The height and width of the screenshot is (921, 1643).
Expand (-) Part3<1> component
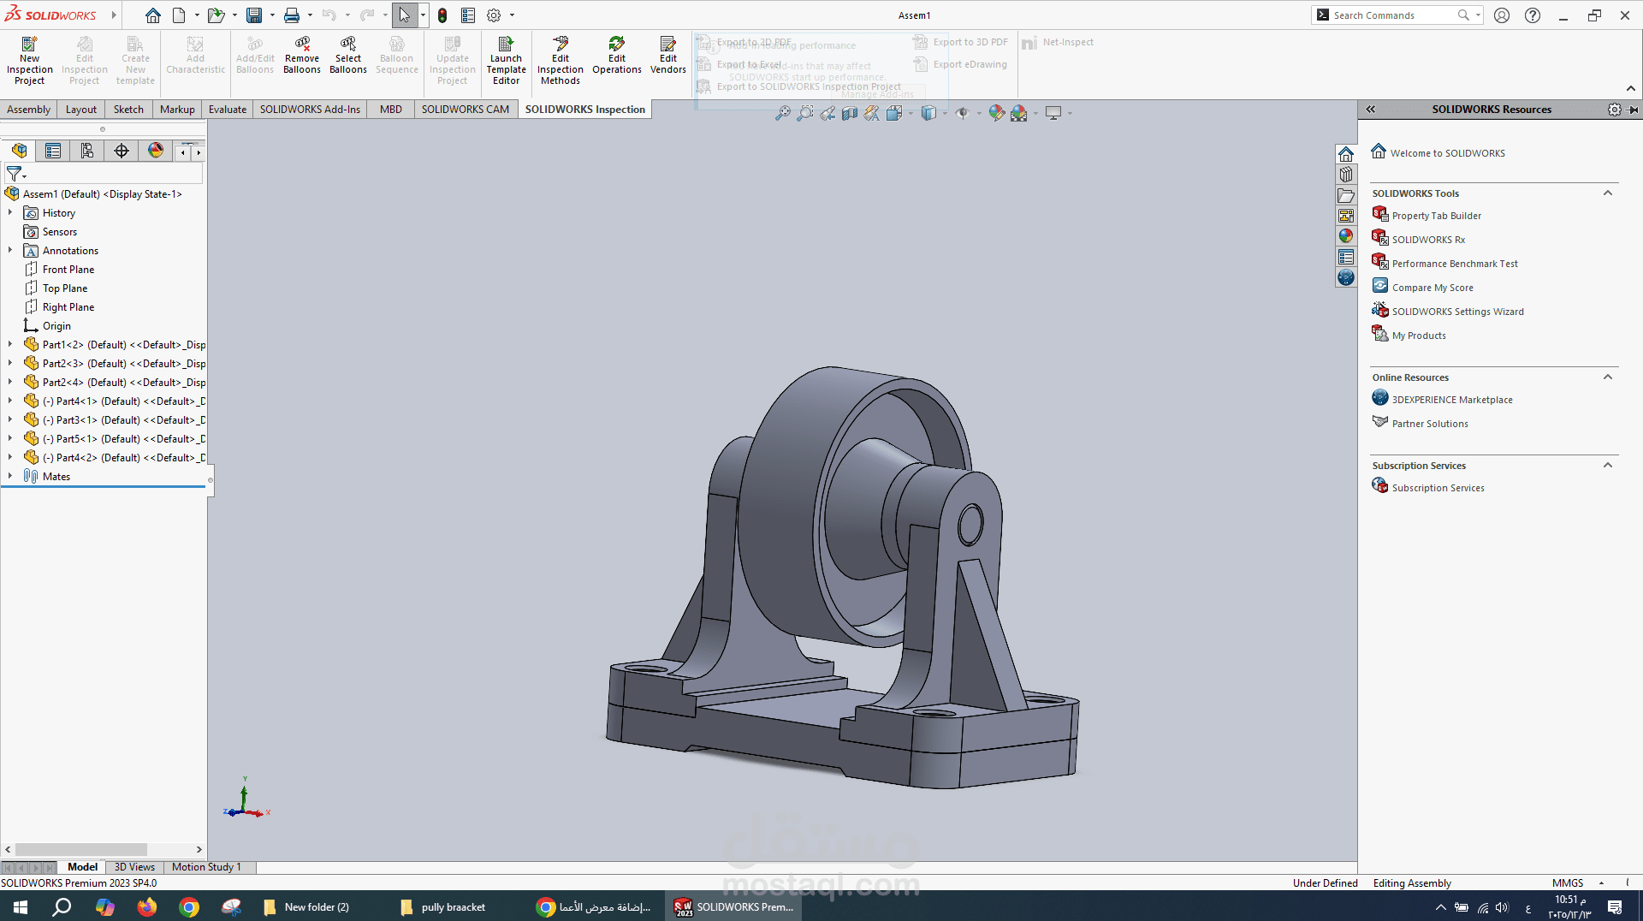[x=10, y=420]
